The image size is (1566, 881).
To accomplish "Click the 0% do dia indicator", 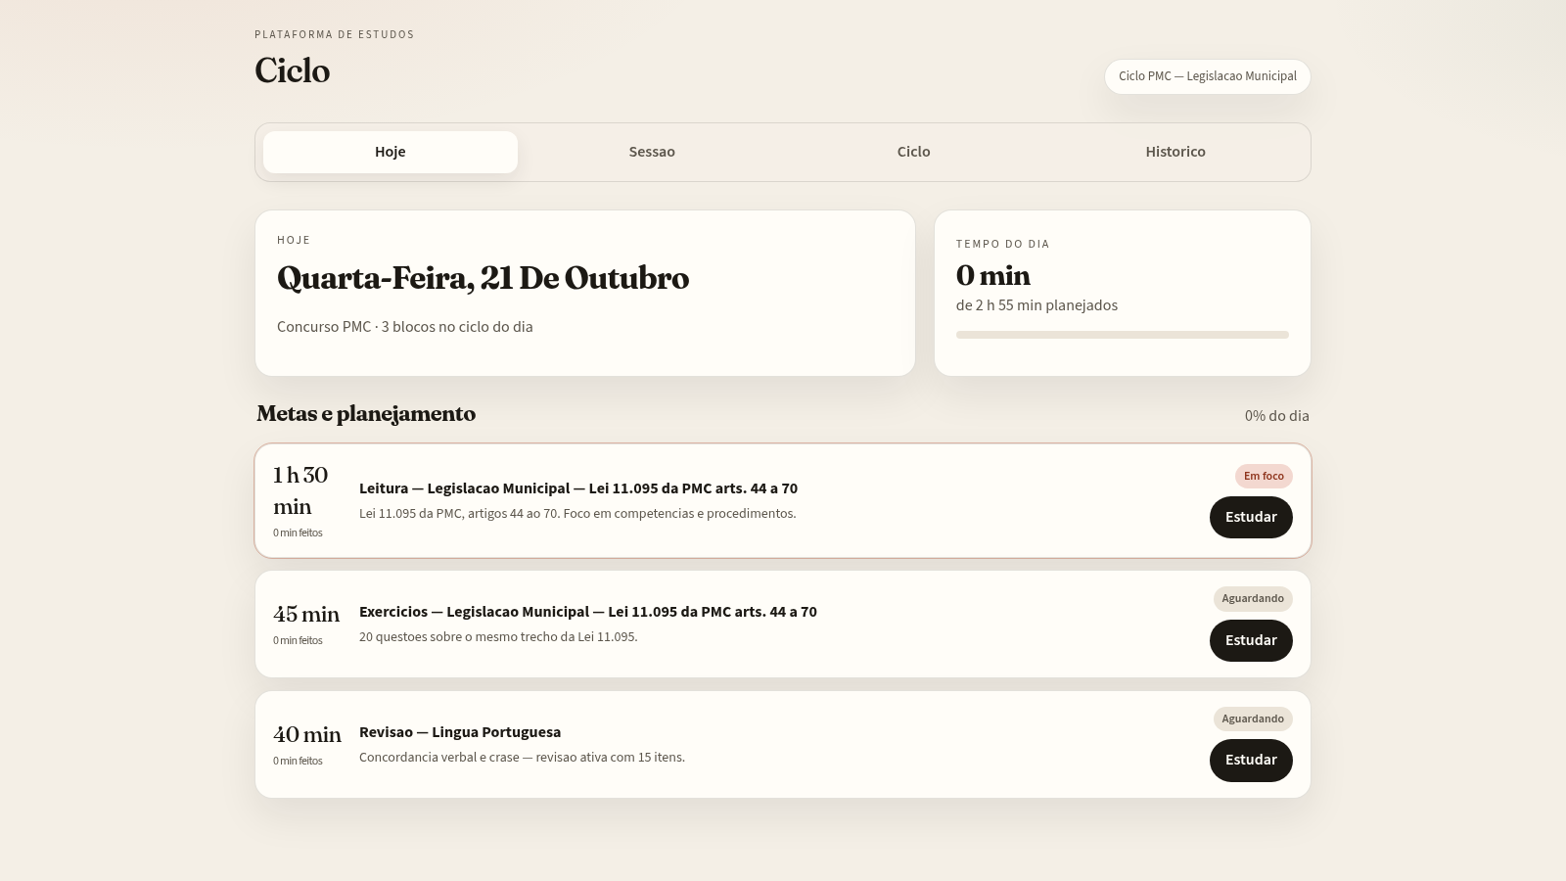I will pos(1277,416).
